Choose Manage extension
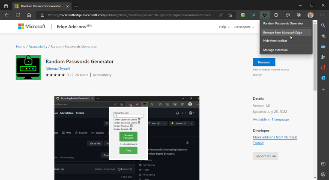Image resolution: width=329 pixels, height=180 pixels. coord(286,50)
